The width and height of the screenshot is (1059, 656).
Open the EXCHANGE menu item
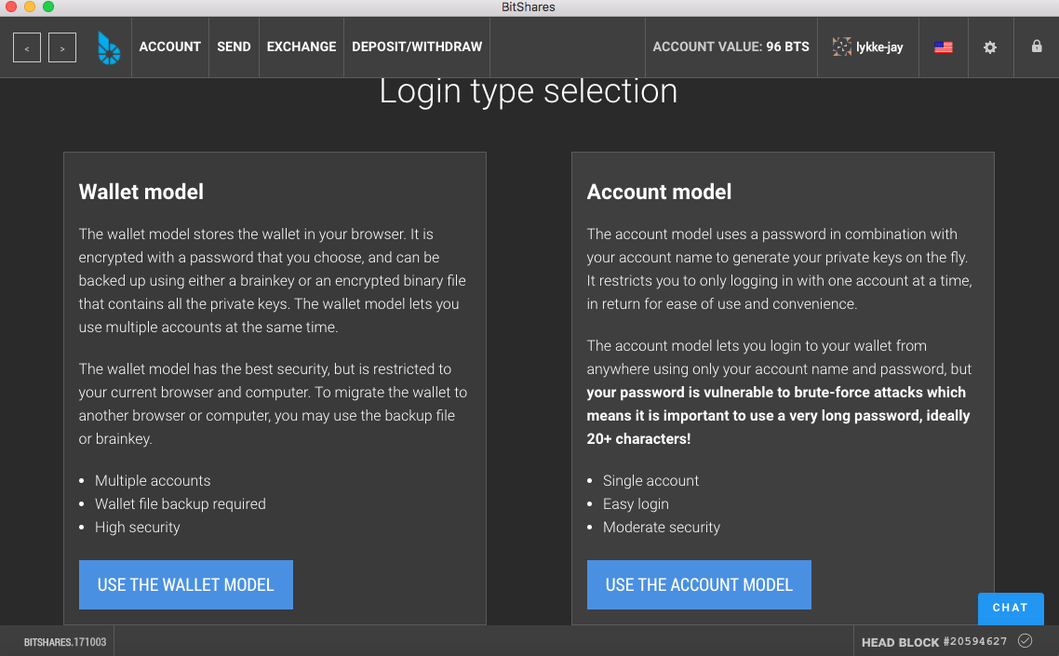(x=302, y=47)
